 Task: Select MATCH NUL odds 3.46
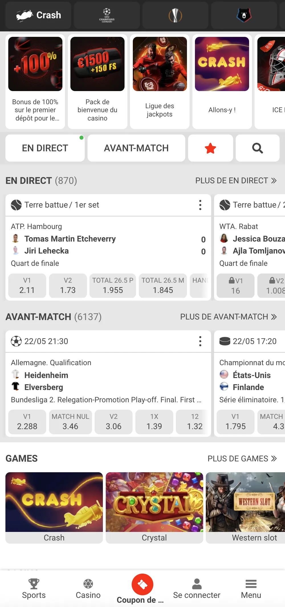click(70, 422)
